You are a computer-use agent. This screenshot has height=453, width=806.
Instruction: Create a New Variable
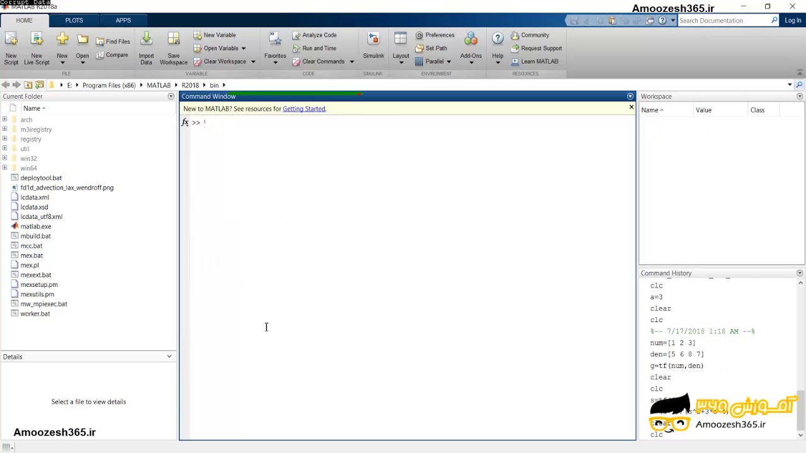[x=215, y=35]
